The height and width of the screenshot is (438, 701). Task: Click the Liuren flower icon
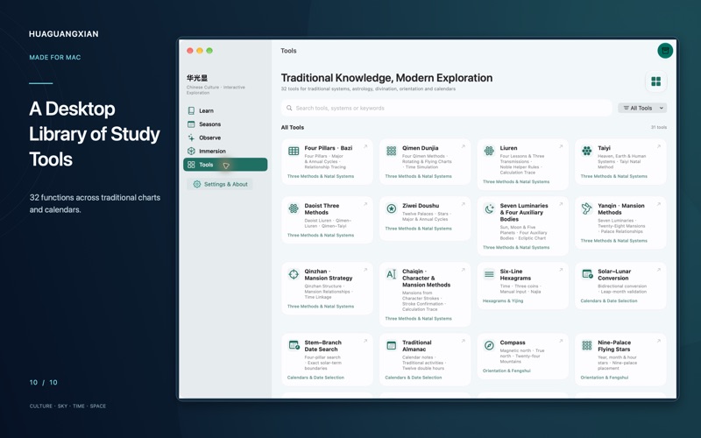[x=489, y=151]
